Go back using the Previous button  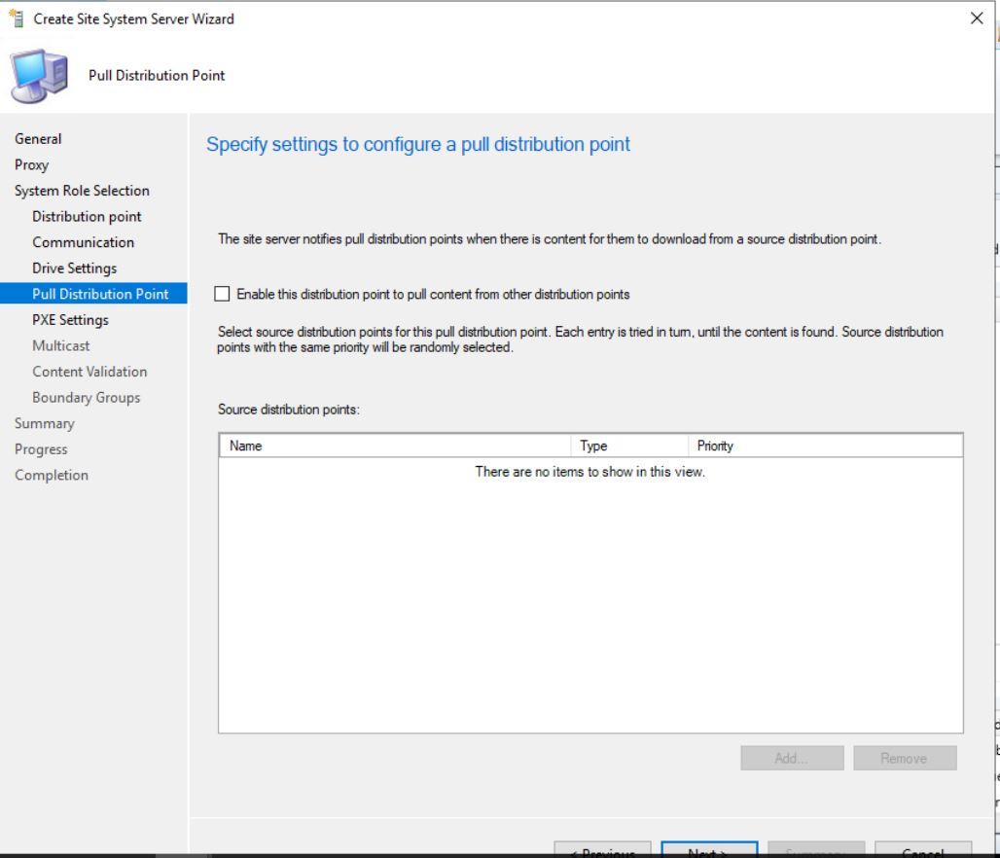(x=602, y=850)
